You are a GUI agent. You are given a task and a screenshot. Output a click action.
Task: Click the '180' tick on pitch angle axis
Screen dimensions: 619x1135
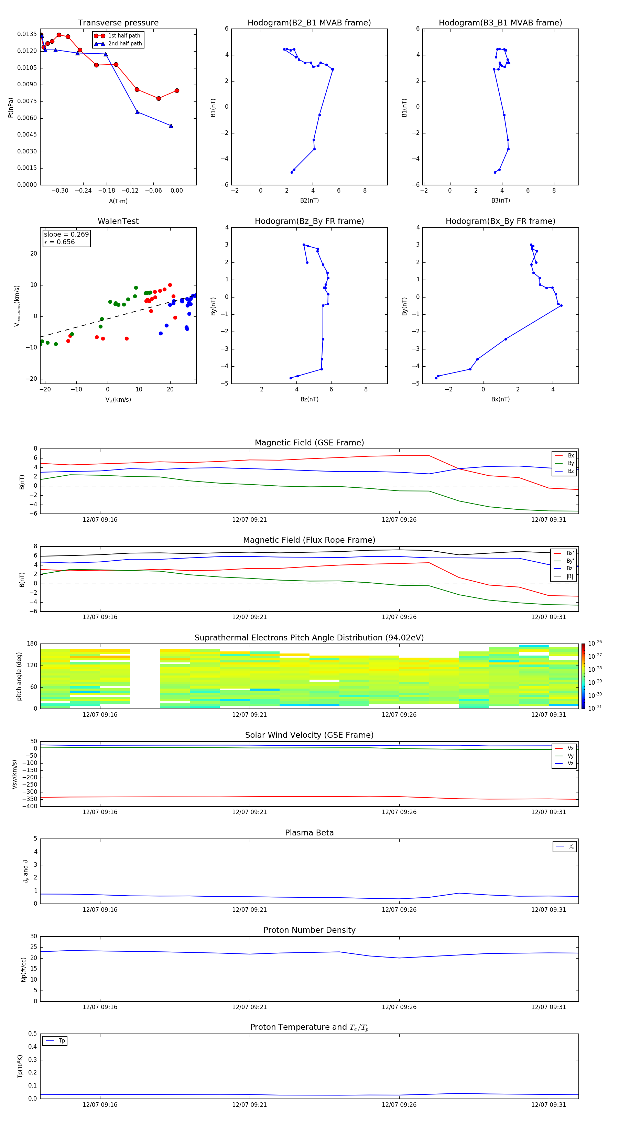point(32,644)
